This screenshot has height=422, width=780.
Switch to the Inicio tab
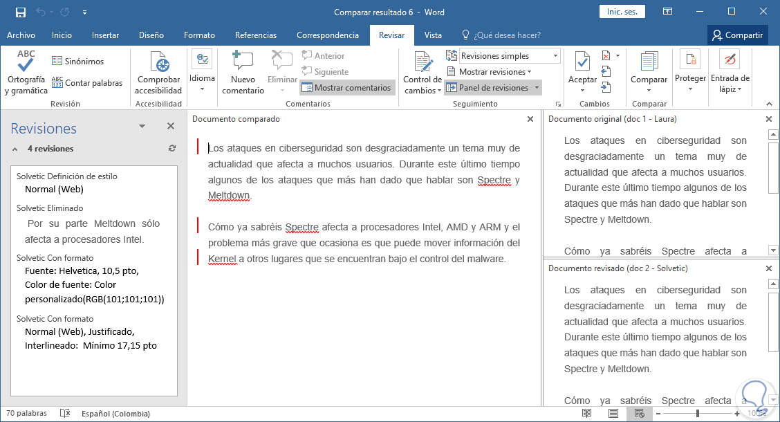(62, 35)
